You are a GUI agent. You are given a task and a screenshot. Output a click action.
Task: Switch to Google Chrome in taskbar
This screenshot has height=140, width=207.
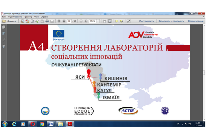42,124
